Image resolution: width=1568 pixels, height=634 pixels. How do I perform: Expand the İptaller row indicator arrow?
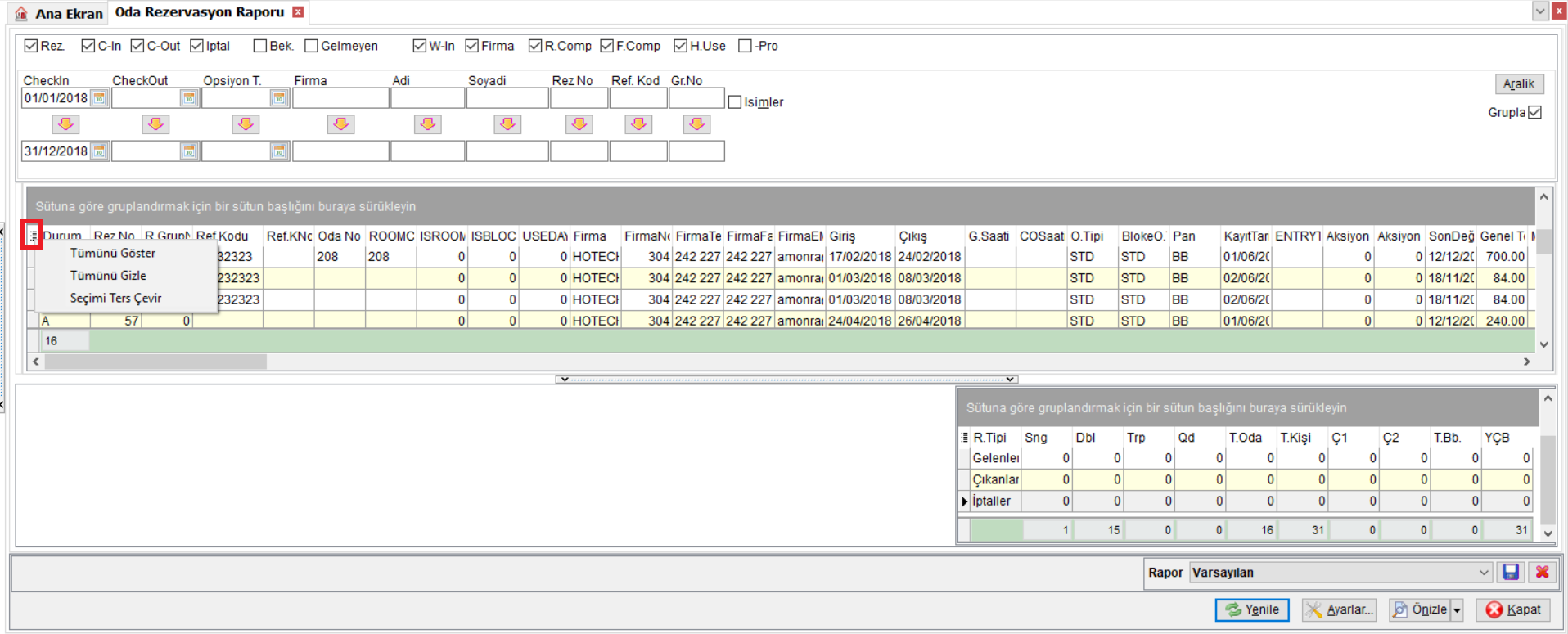click(964, 501)
